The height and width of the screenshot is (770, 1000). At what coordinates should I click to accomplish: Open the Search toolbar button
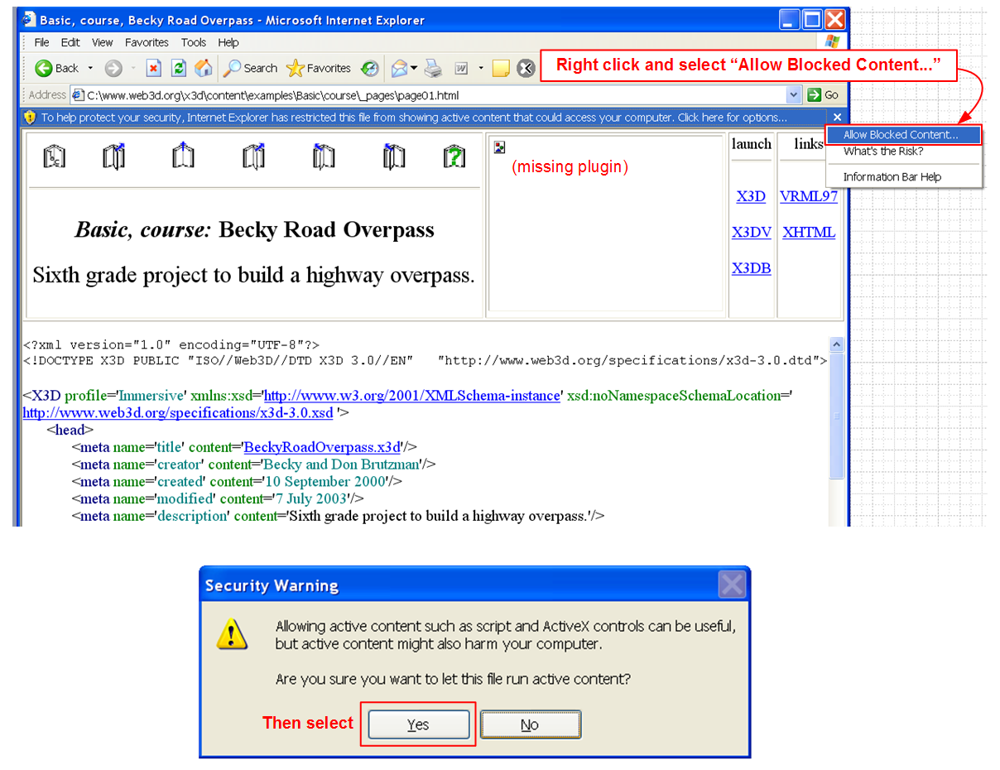click(251, 69)
